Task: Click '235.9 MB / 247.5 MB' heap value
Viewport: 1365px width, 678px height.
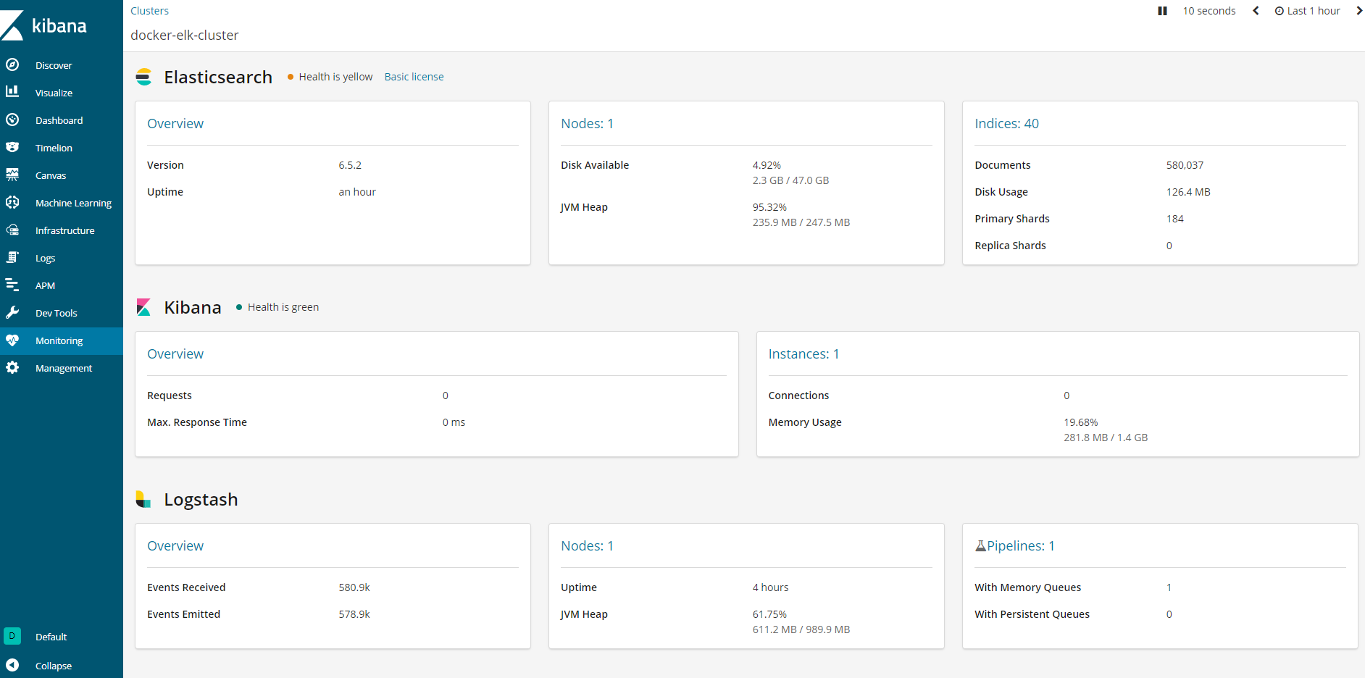Action: 801,222
